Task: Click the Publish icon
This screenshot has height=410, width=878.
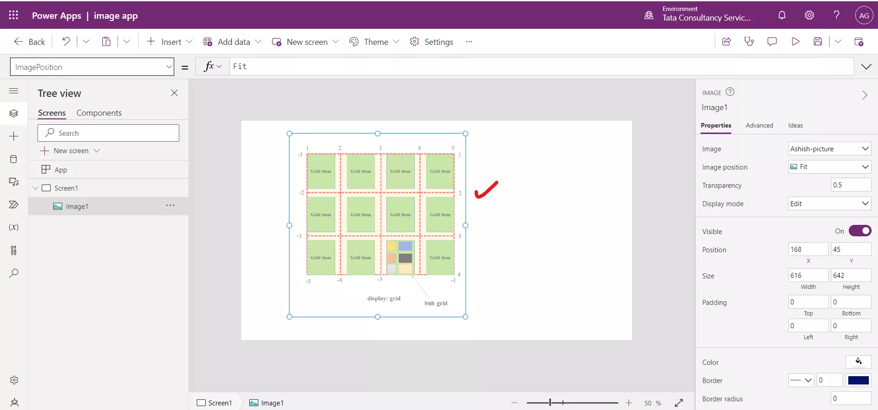Action: (859, 42)
